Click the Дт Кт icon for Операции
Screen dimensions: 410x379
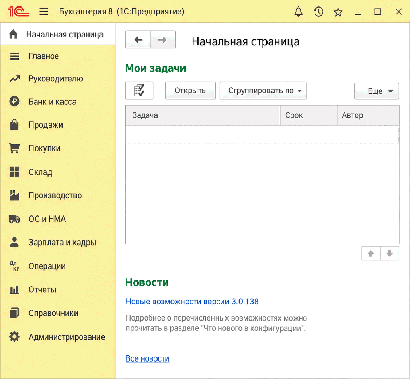pos(14,266)
